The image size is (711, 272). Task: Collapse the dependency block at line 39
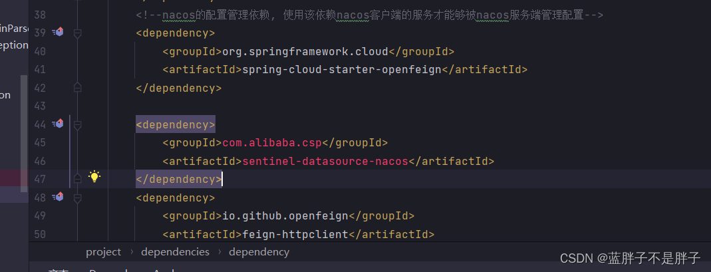click(x=78, y=33)
